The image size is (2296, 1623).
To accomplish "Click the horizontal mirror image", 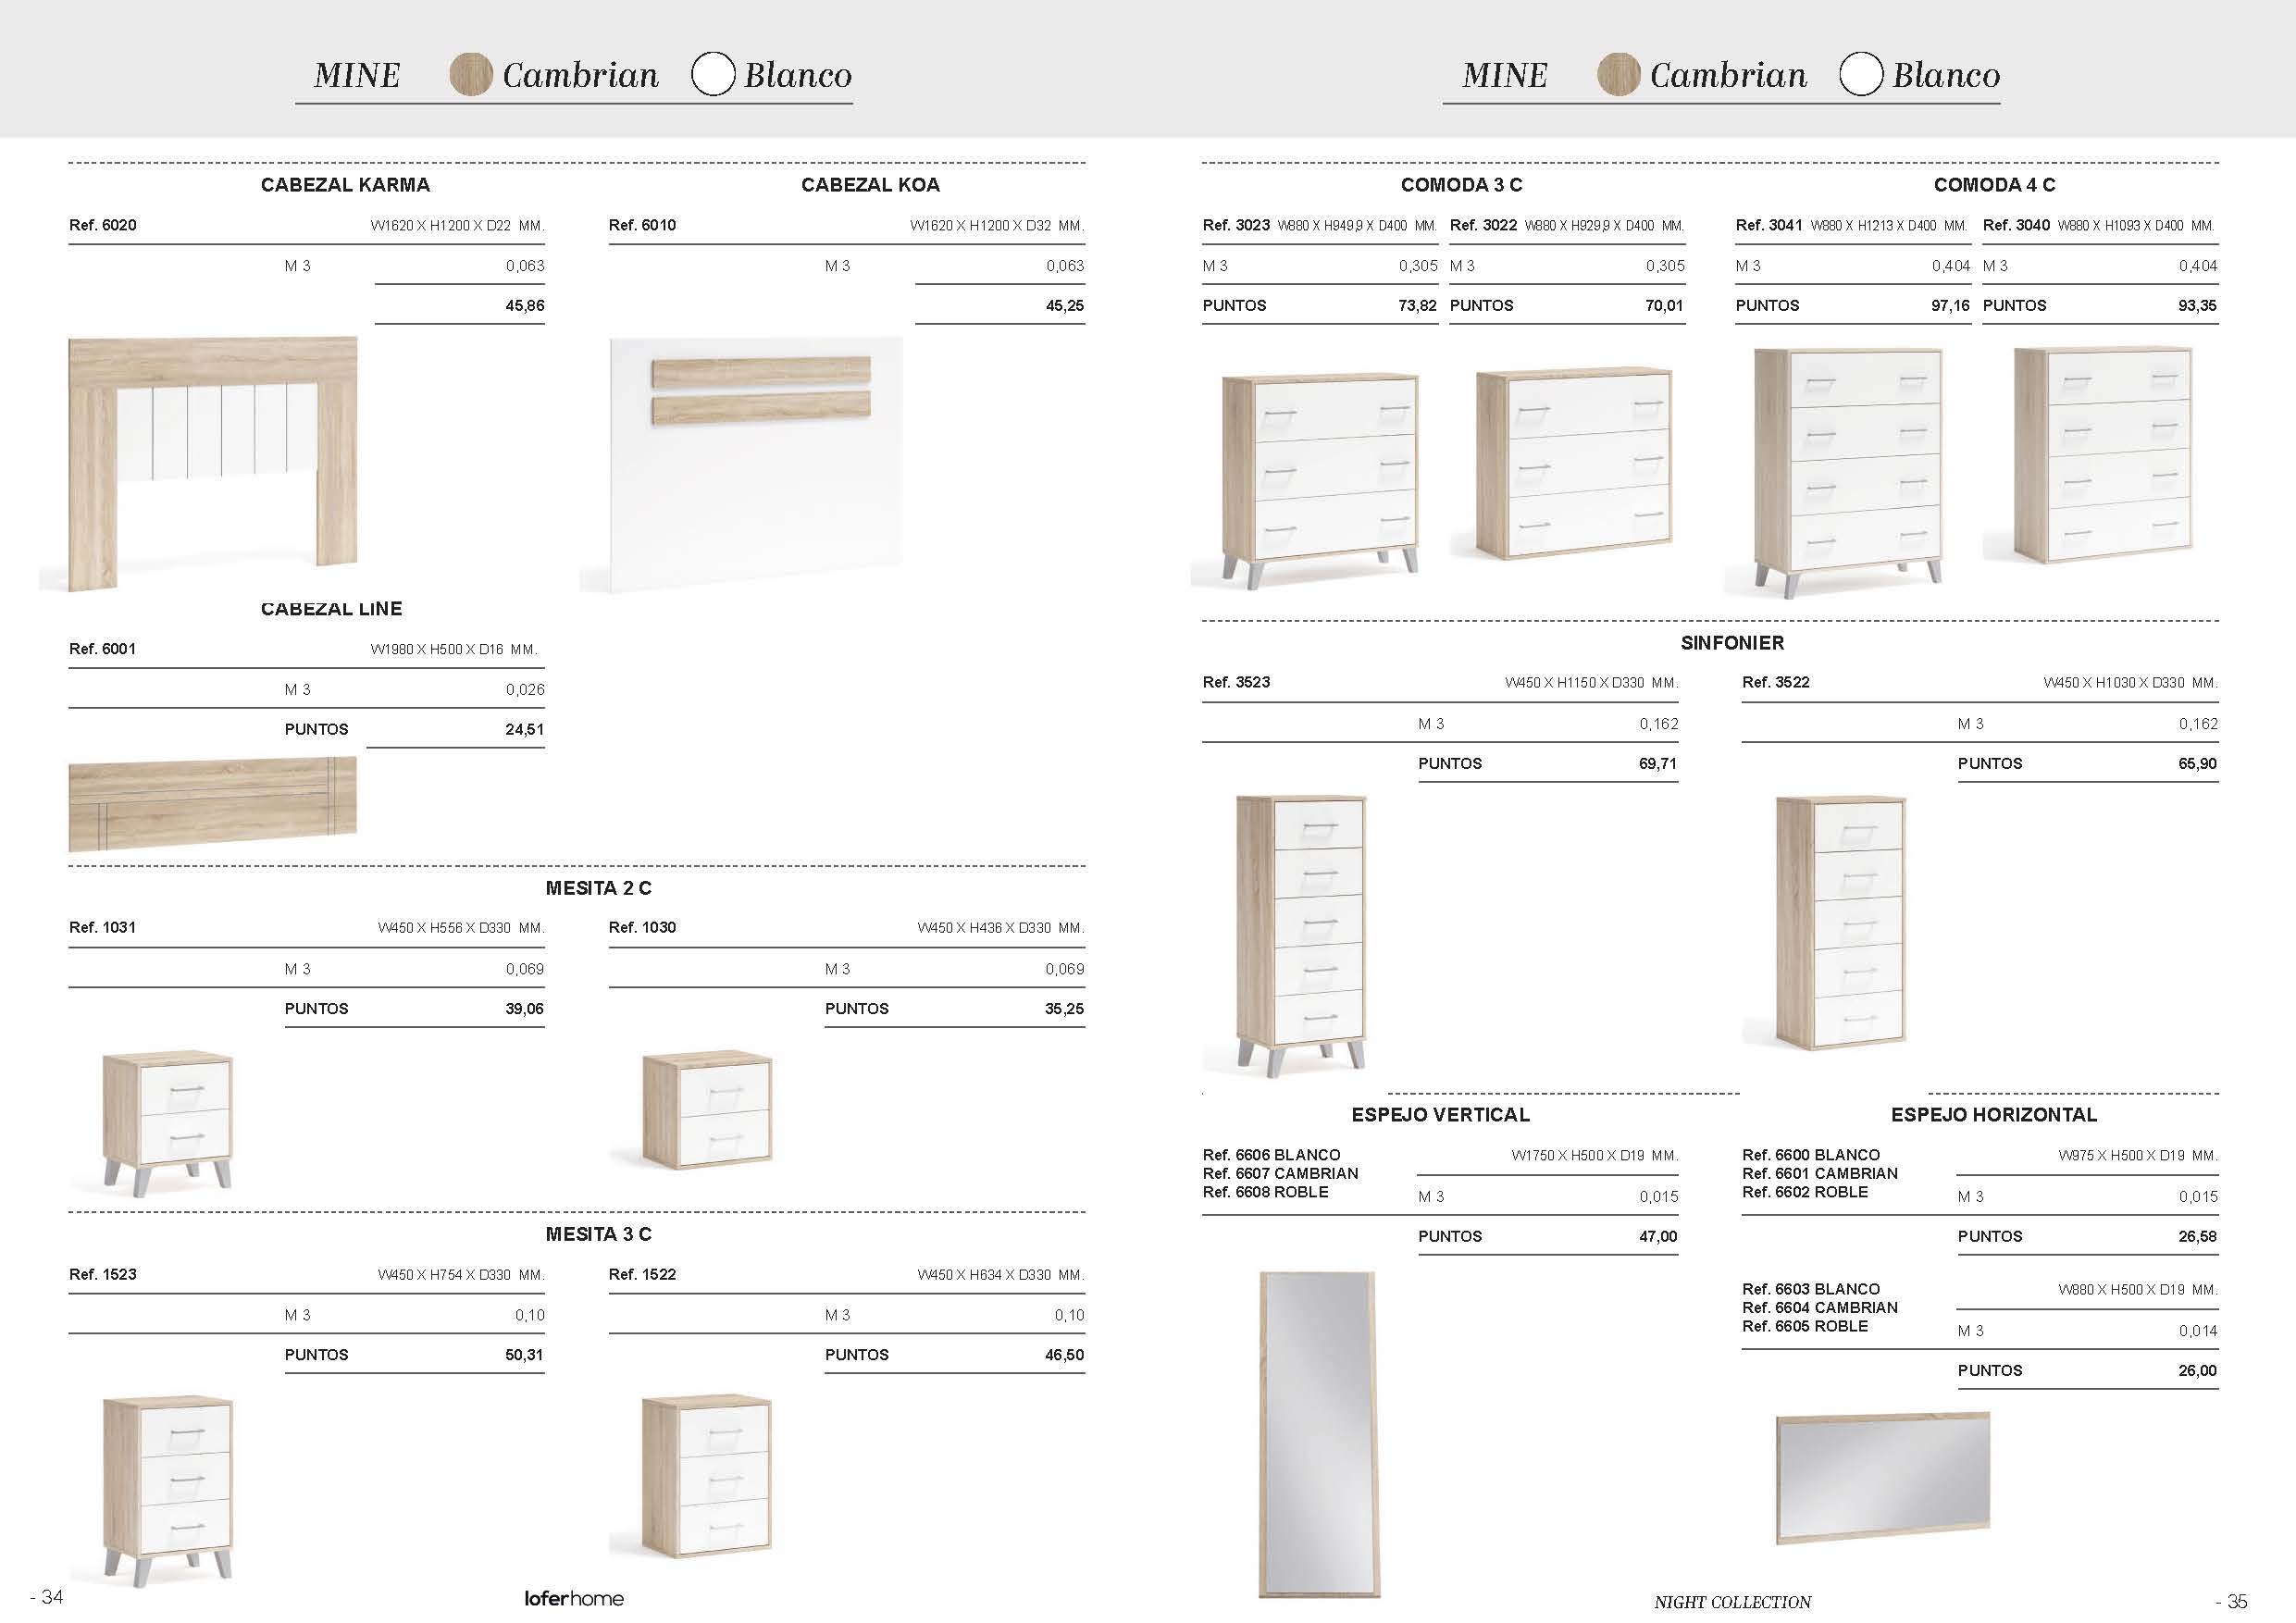I will [x=1883, y=1477].
